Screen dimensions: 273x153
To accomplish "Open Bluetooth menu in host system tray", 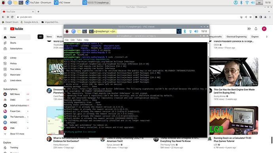I will pos(241,2).
